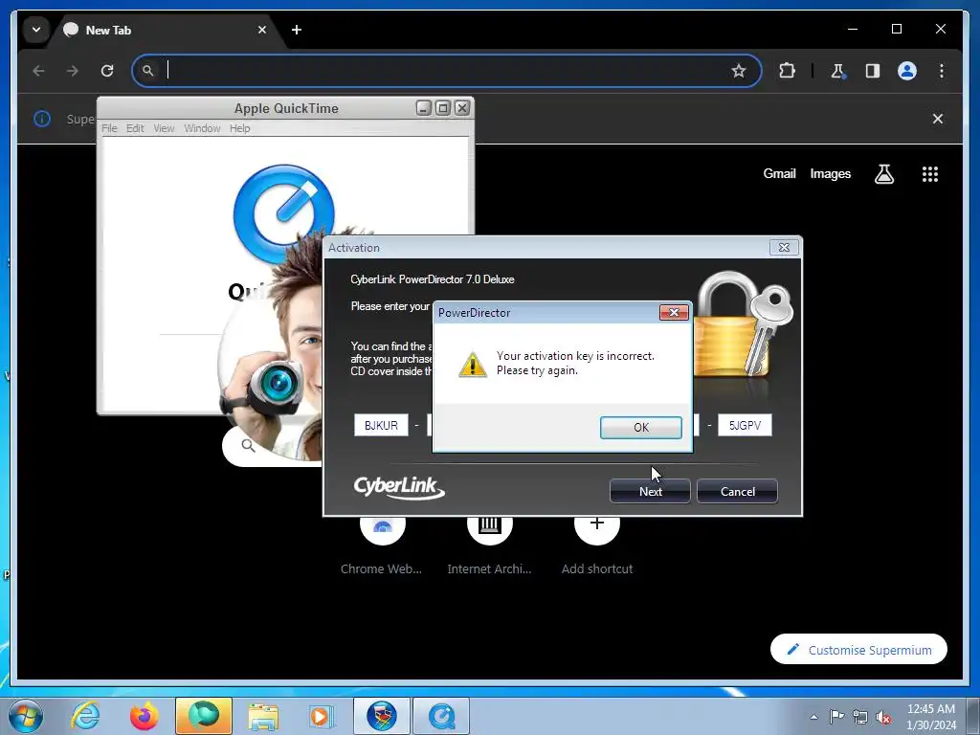Open the Edit menu in Apple QuickTime

[x=135, y=128]
